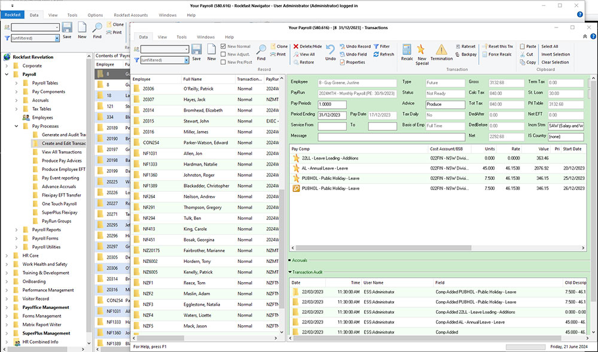Image resolution: width=598 pixels, height=352 pixels.
Task: Toggle the New Pre/Post checkbox
Action: click(224, 63)
